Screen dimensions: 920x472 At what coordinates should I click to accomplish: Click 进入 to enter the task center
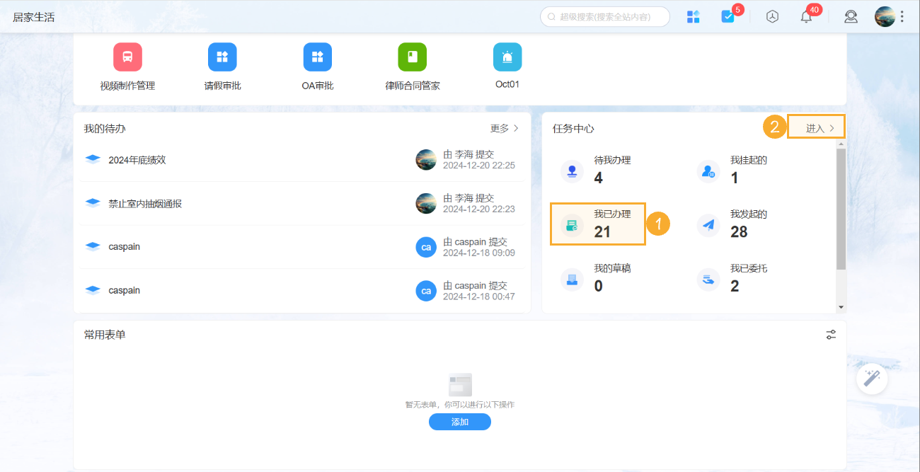click(820, 129)
